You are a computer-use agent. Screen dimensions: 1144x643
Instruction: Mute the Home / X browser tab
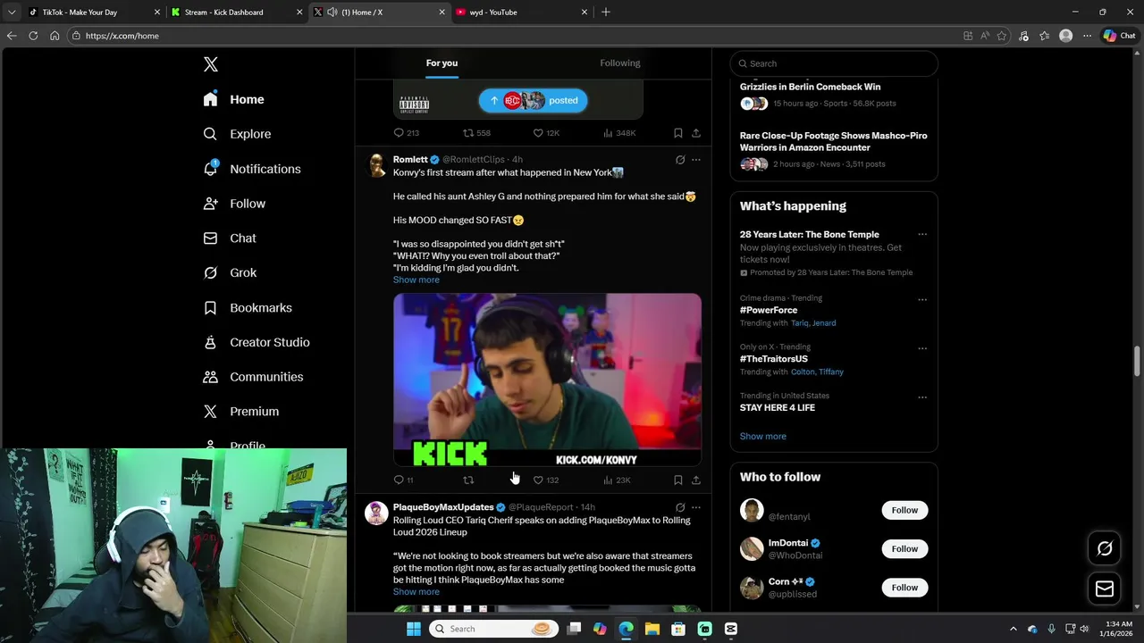(x=332, y=12)
